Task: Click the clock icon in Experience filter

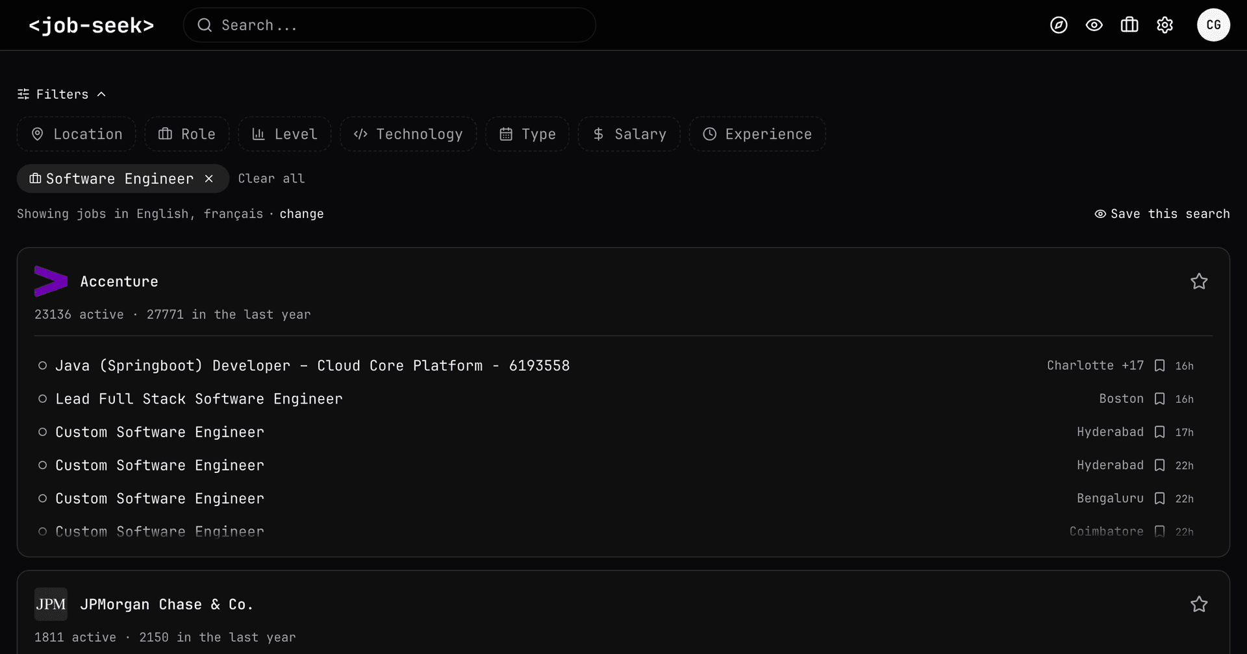Action: [x=710, y=134]
